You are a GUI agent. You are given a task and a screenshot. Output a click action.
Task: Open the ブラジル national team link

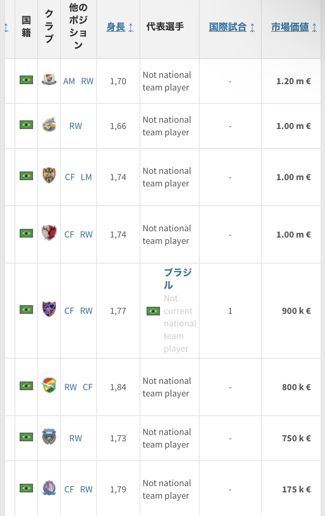(178, 278)
